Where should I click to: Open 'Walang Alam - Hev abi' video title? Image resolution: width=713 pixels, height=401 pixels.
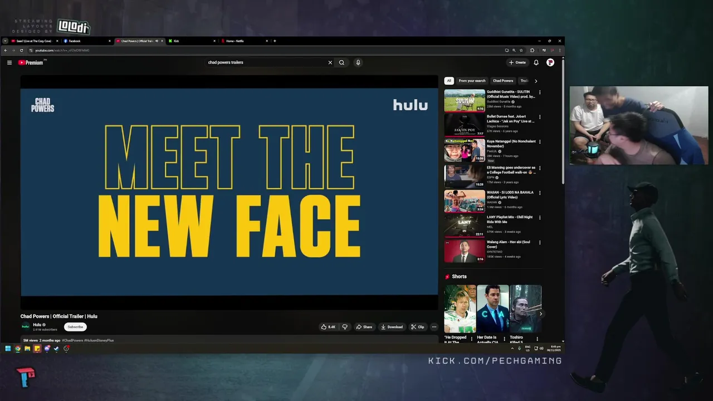click(x=508, y=244)
